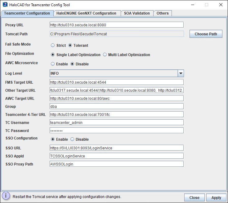This screenshot has height=203, width=228.
Task: Click the SSO URL field
Action: [116, 148]
